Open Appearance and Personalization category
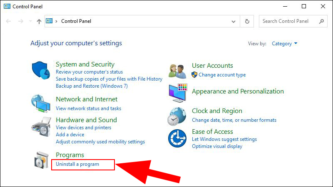This screenshot has width=333, height=187. coord(238,91)
